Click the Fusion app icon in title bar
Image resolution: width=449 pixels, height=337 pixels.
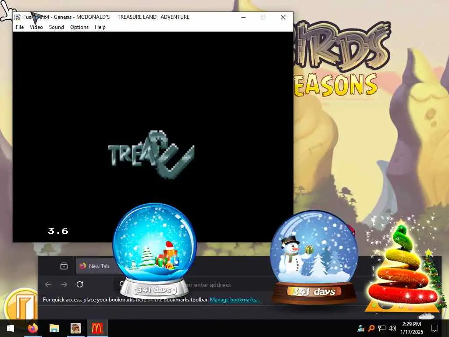click(18, 17)
